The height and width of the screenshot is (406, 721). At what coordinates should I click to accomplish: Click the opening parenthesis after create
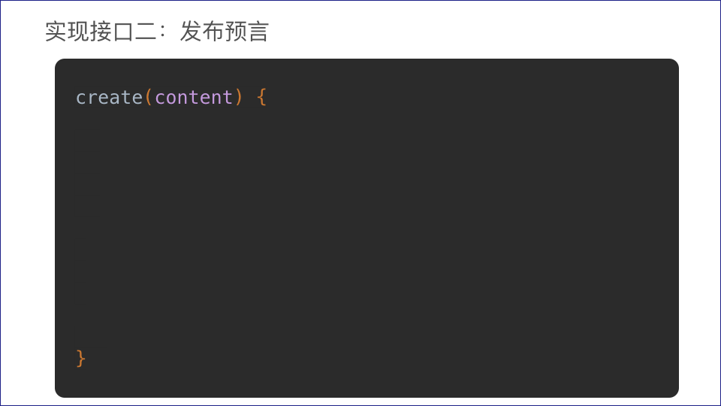click(x=149, y=98)
